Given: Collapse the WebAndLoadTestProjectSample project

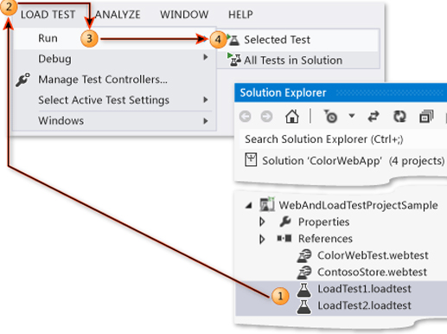Looking at the screenshot, I should pyautogui.click(x=248, y=206).
